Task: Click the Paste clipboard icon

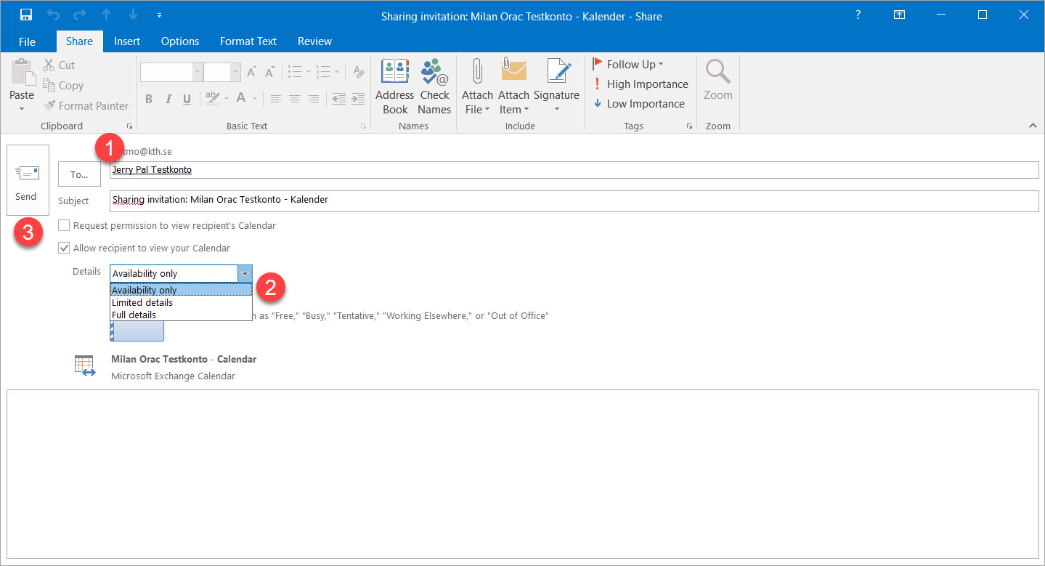Action: (22, 73)
